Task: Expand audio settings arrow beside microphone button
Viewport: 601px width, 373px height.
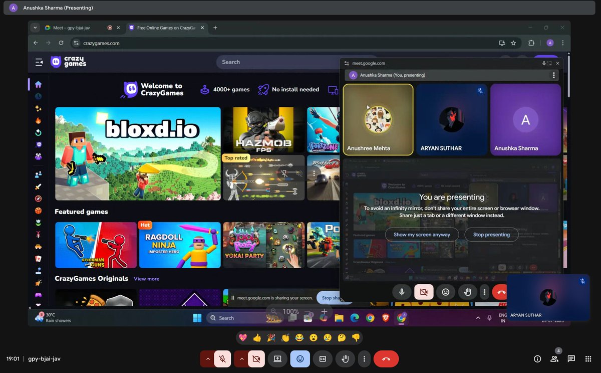Action: pos(207,359)
